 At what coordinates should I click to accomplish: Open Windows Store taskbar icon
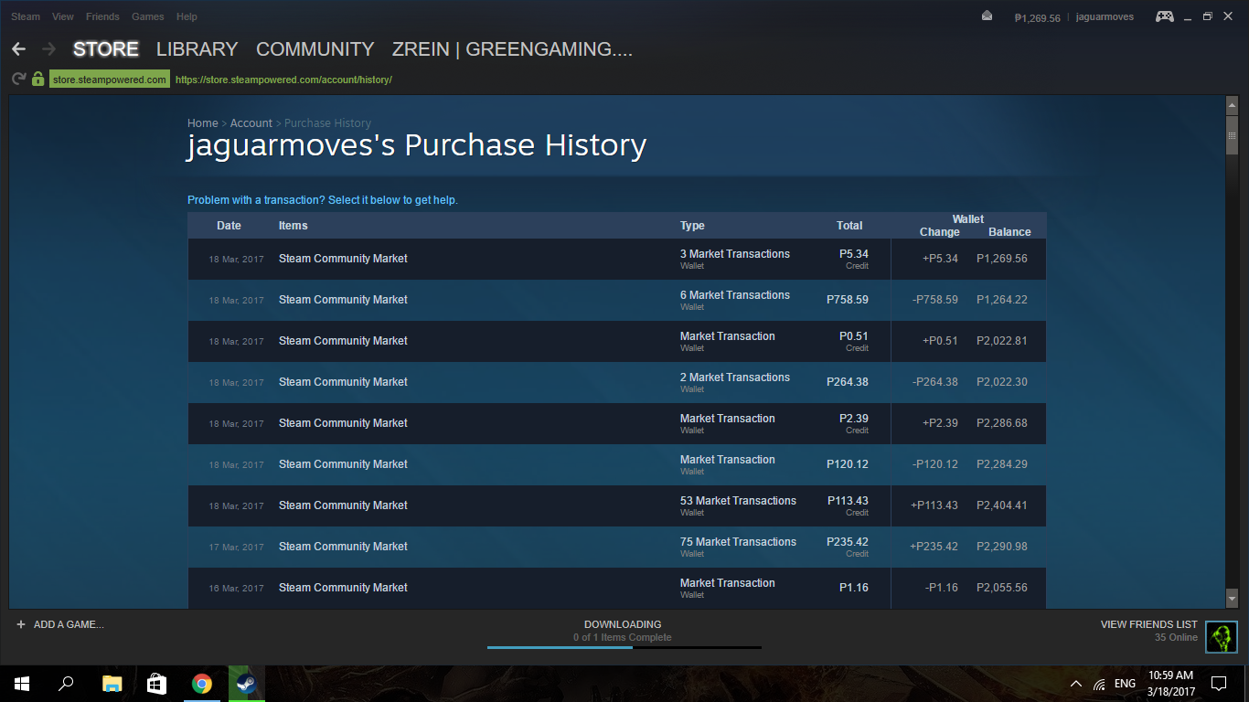click(x=156, y=683)
